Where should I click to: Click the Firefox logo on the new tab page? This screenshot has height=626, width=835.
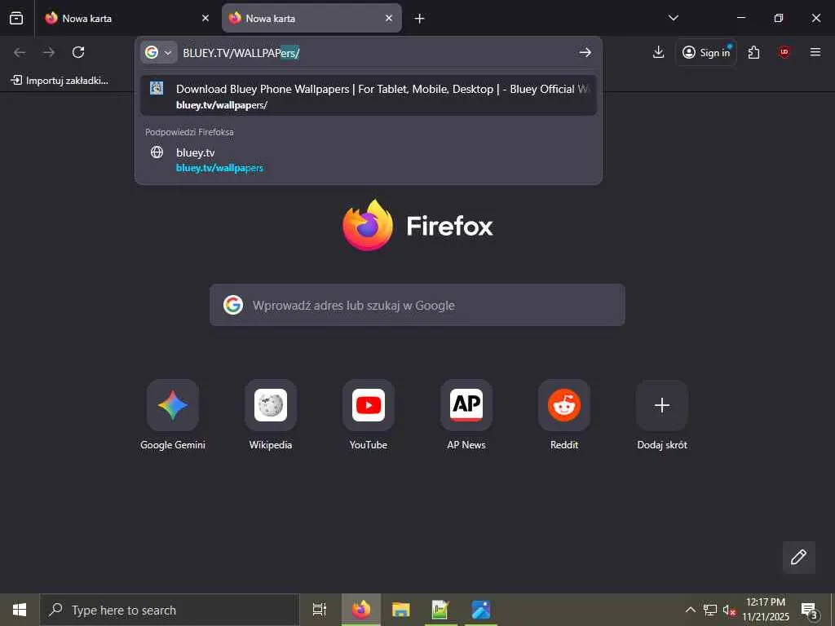click(x=417, y=225)
